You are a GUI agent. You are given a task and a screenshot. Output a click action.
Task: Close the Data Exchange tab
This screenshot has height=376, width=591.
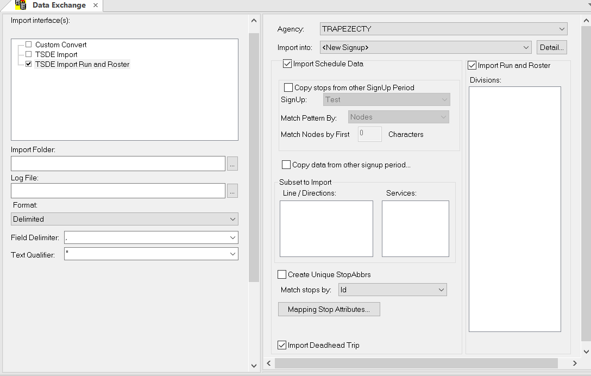[97, 5]
